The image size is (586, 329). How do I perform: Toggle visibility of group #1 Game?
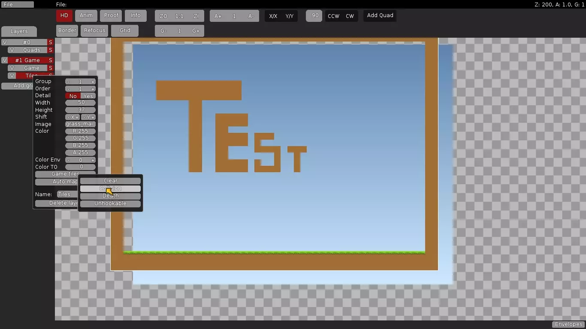point(4,60)
